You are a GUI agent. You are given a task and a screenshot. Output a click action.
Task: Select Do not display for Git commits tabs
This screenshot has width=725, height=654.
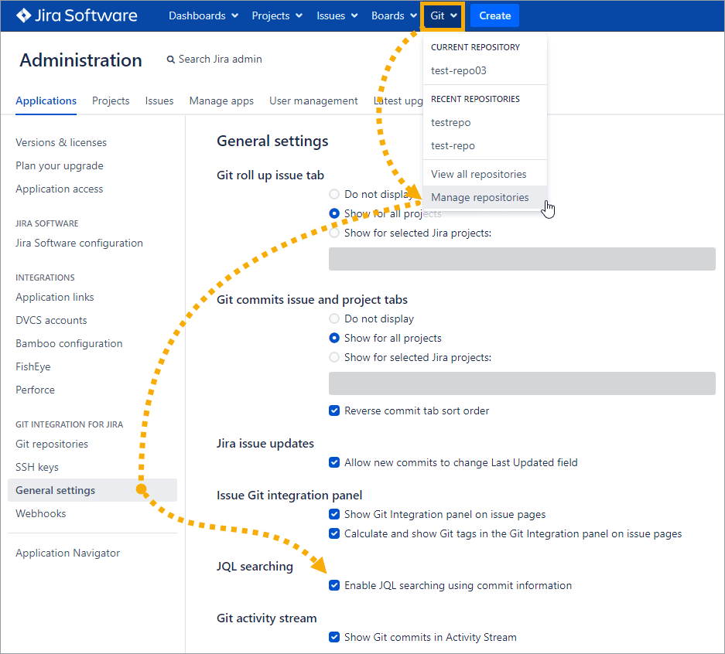(334, 318)
